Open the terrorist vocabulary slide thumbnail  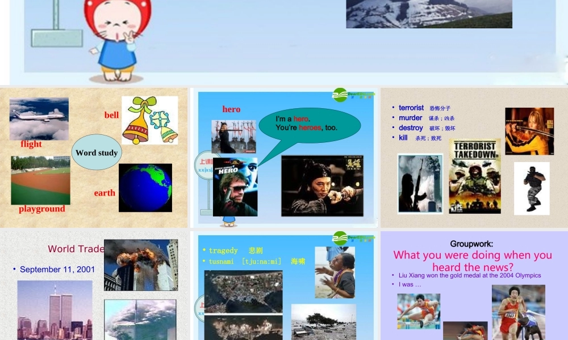pyautogui.click(x=474, y=158)
